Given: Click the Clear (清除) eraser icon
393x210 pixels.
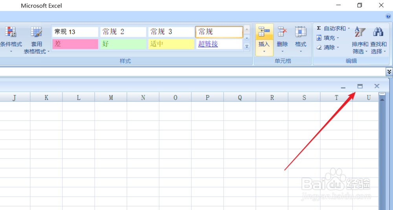Looking at the screenshot, I should coord(319,47).
